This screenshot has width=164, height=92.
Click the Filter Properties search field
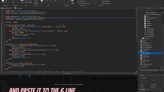click(150, 72)
